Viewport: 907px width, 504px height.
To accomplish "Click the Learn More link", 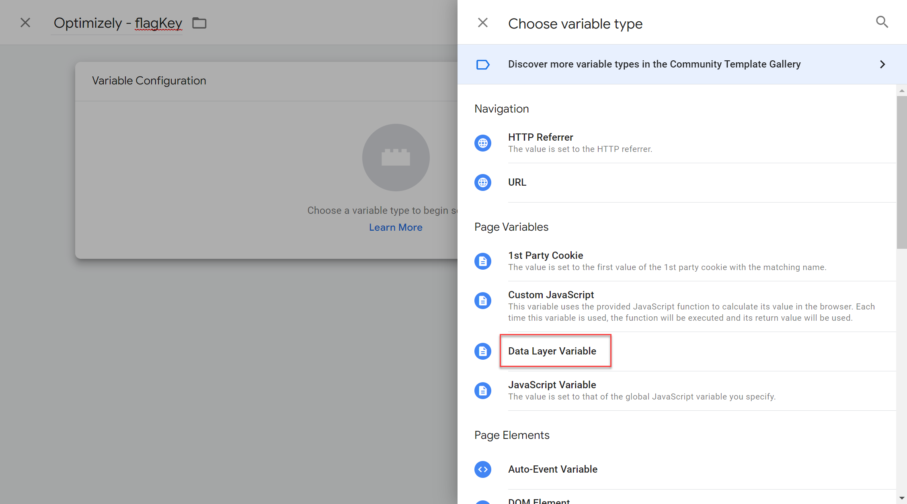I will pyautogui.click(x=396, y=227).
